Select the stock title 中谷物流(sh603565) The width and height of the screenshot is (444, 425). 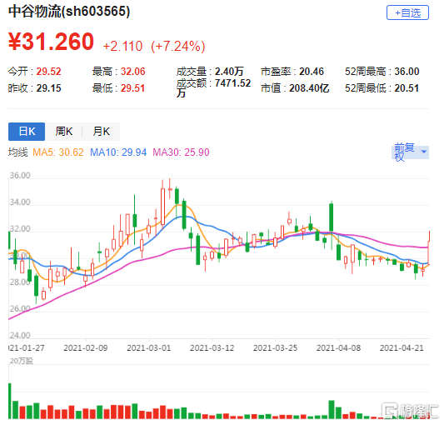tap(69, 12)
